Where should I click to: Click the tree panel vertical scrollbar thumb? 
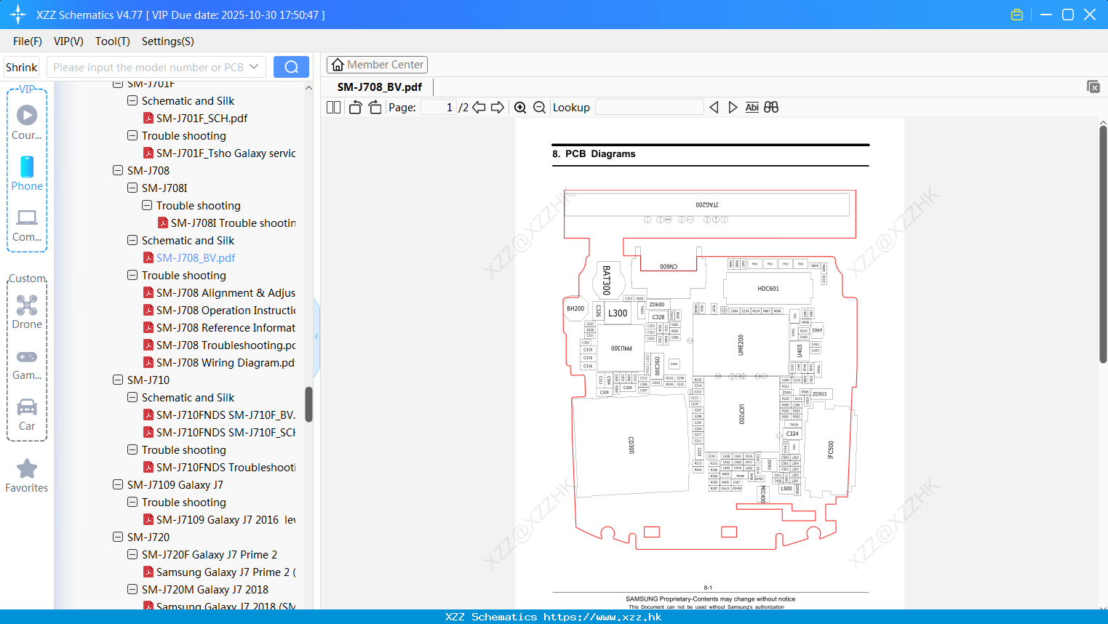click(308, 404)
